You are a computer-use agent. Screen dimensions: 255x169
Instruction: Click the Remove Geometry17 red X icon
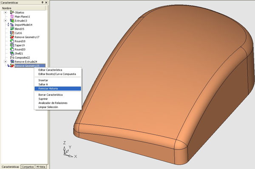tap(12, 37)
